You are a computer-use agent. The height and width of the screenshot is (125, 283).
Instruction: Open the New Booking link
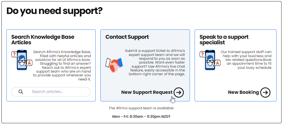(244, 92)
